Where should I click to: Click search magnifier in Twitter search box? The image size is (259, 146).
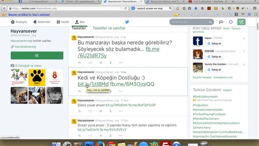coord(210,22)
